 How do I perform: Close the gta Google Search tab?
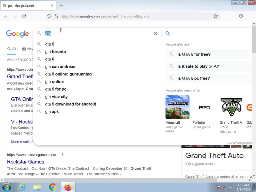[51, 5]
